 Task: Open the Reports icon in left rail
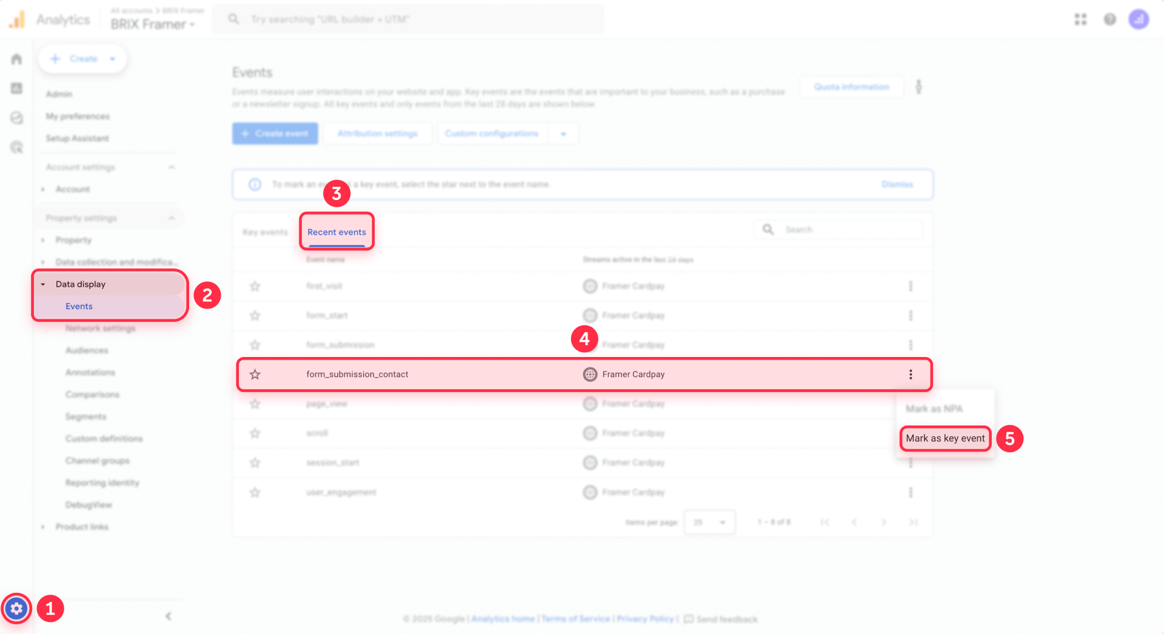tap(16, 88)
